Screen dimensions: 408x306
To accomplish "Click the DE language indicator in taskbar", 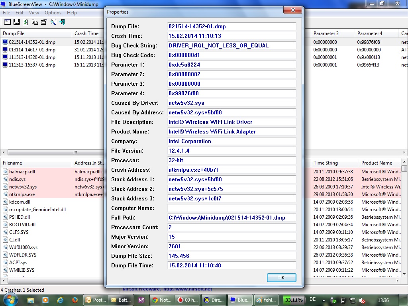I will tap(312, 300).
